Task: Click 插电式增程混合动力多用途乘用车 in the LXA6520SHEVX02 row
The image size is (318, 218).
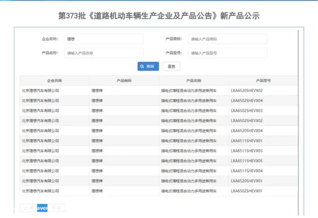Action: (x=189, y=91)
